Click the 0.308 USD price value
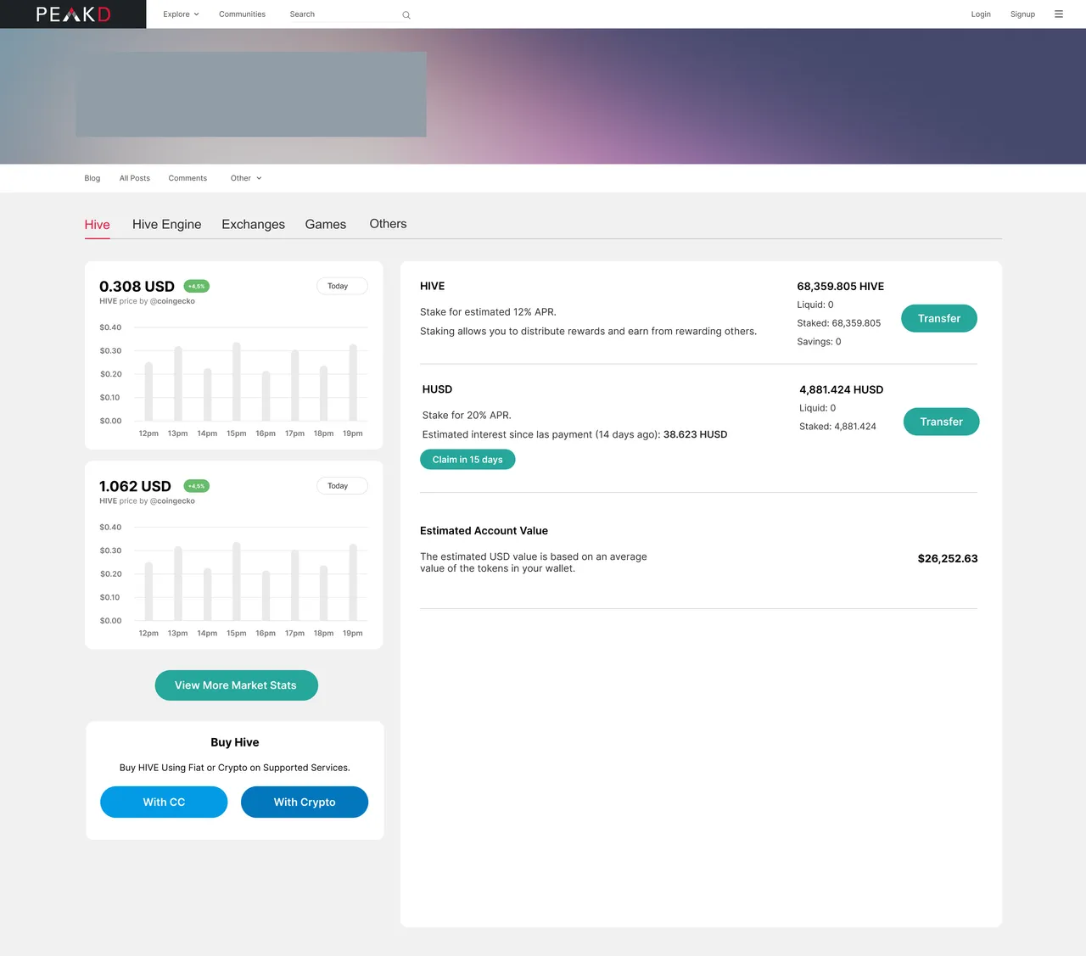Image resolution: width=1086 pixels, height=956 pixels. [137, 287]
